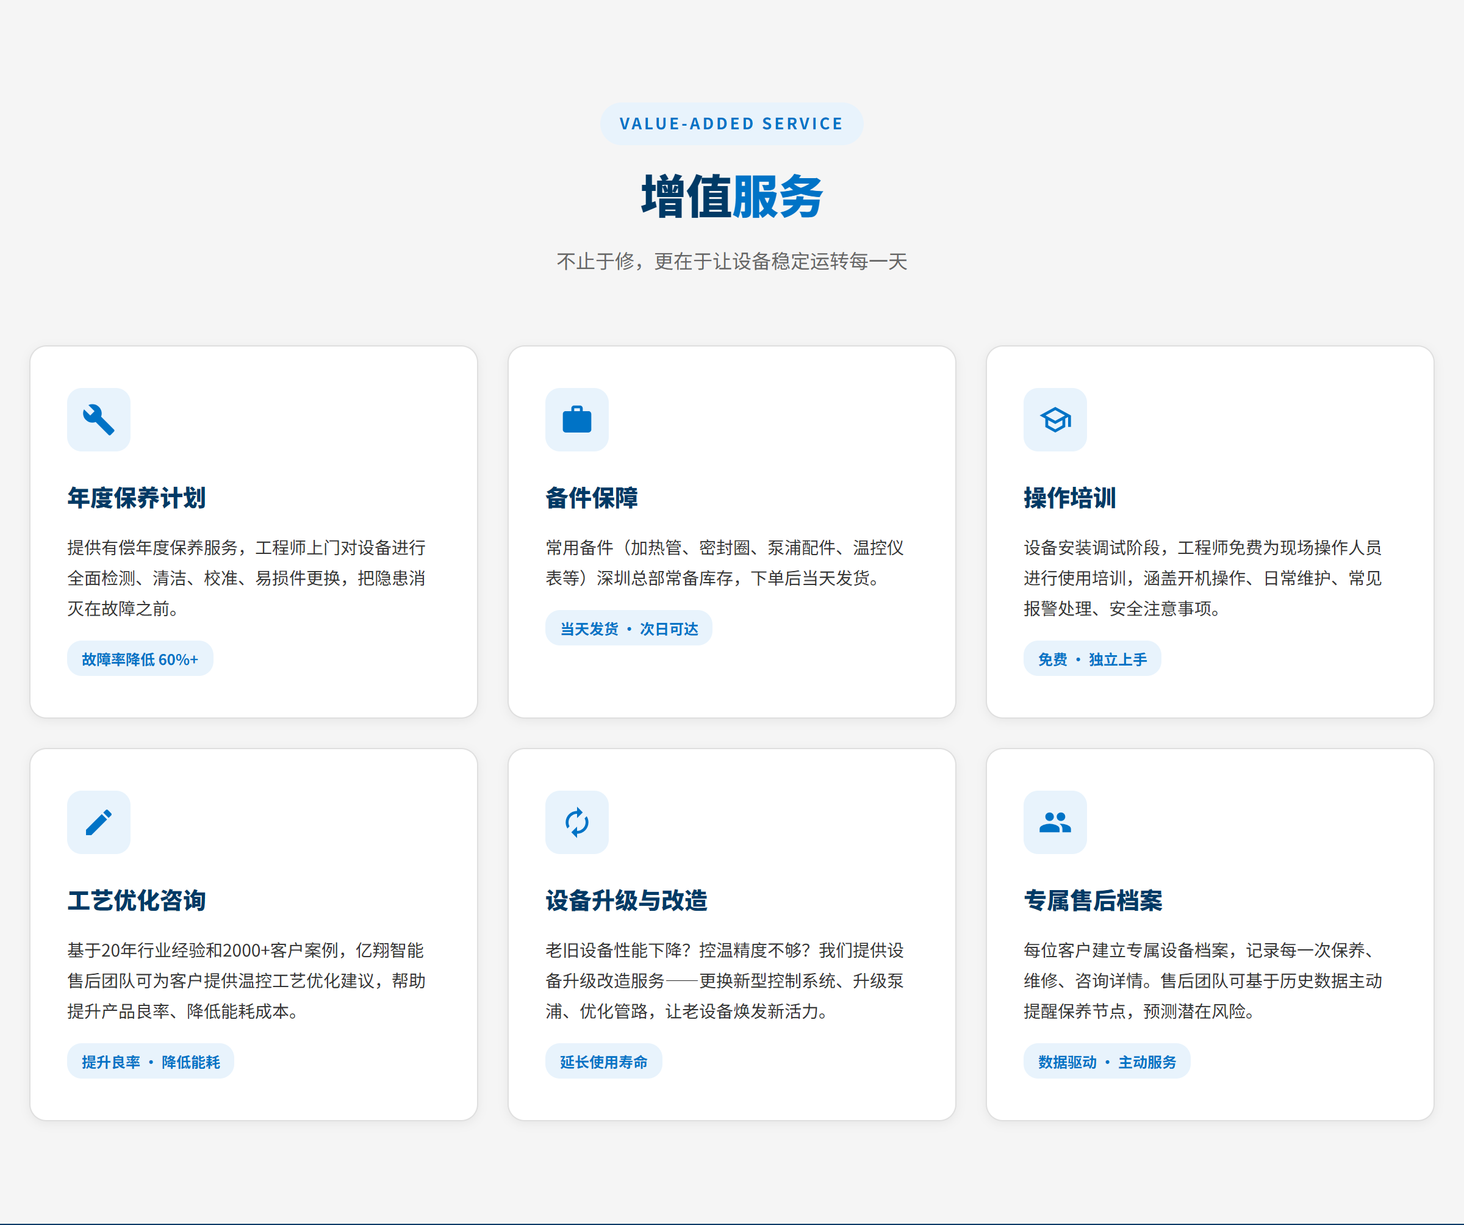Click the subtitle 不止于修，更在于让设备稳定运转每一天
This screenshot has height=1225, width=1464.
click(731, 262)
